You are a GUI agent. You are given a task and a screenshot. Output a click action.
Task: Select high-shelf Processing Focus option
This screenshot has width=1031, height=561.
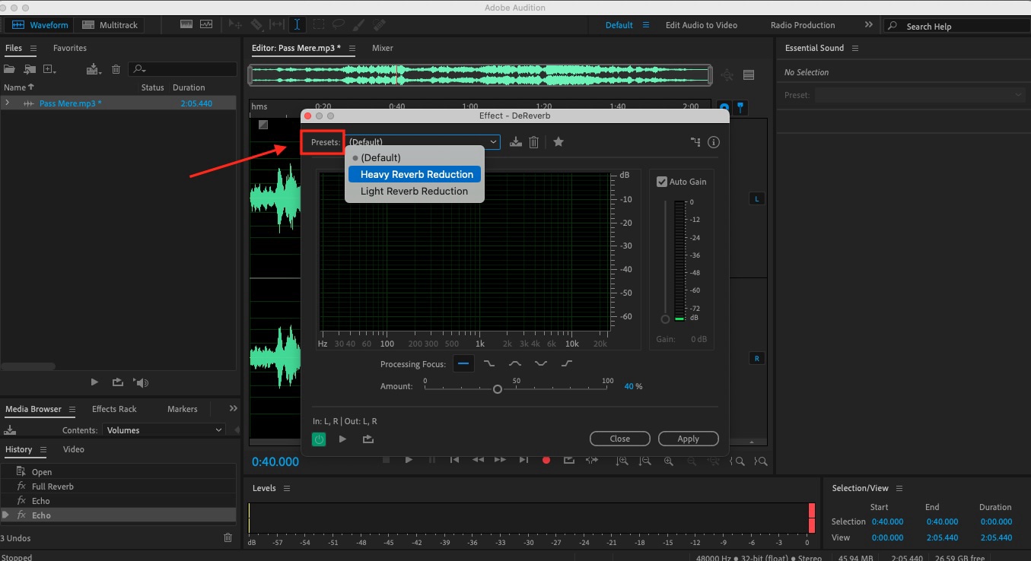[x=567, y=364]
